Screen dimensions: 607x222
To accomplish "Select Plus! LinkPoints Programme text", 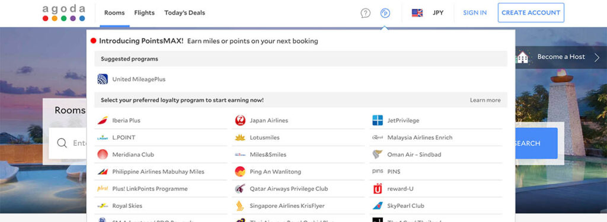I will [x=150, y=189].
